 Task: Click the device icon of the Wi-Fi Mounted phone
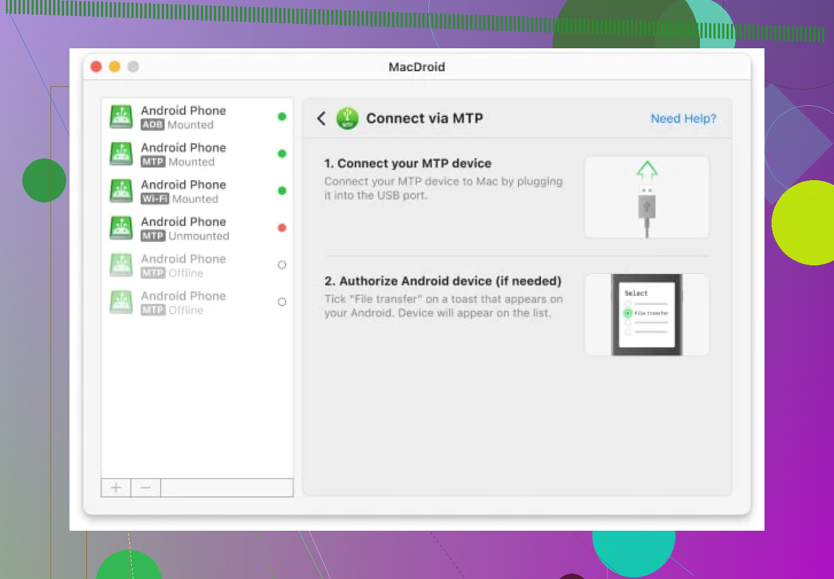point(121,191)
